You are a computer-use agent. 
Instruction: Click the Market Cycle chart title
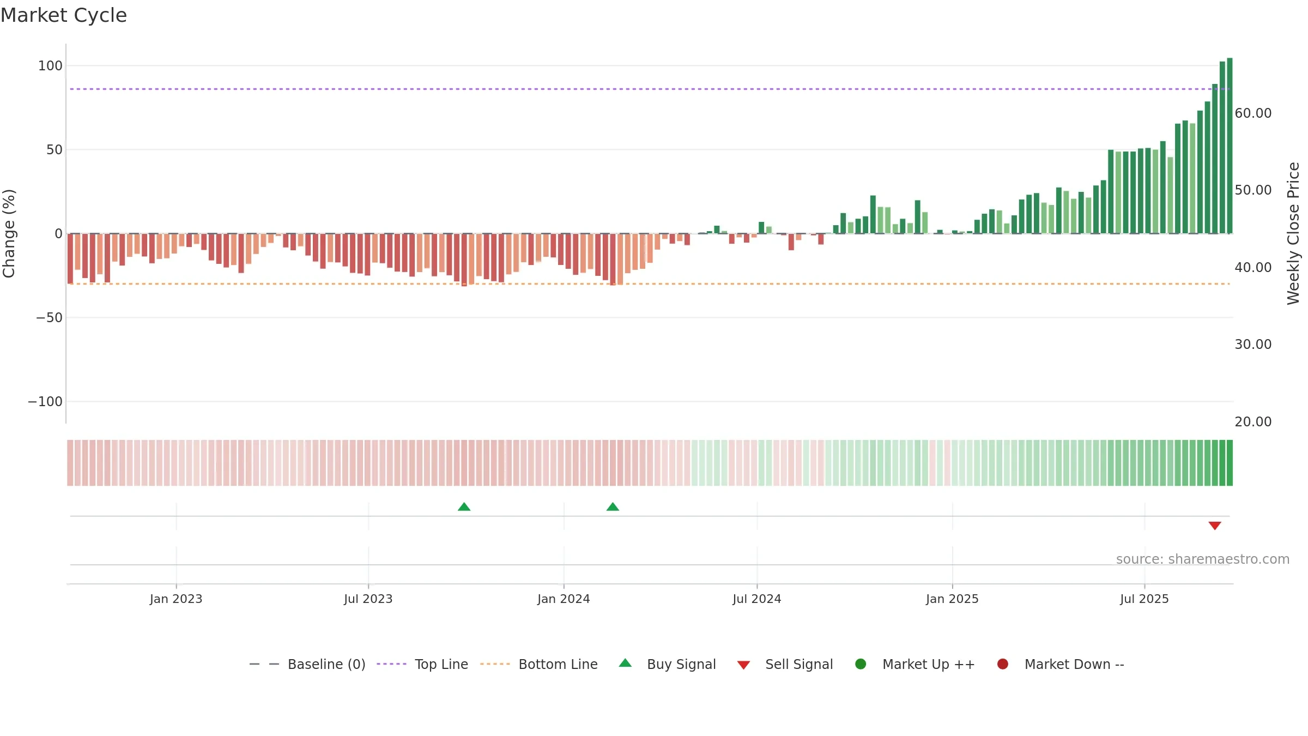point(64,15)
